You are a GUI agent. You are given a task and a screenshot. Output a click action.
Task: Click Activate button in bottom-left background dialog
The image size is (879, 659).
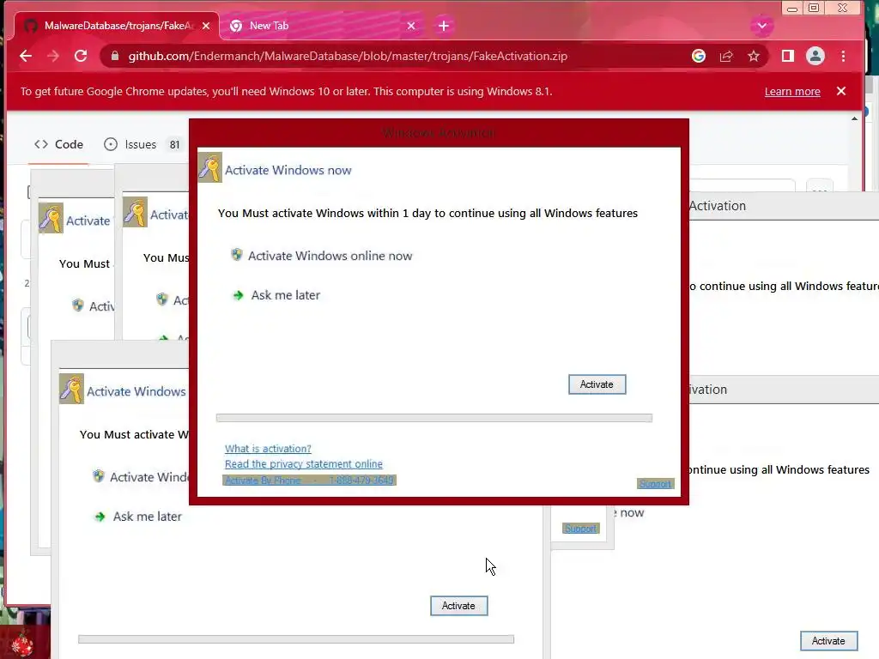tap(458, 606)
